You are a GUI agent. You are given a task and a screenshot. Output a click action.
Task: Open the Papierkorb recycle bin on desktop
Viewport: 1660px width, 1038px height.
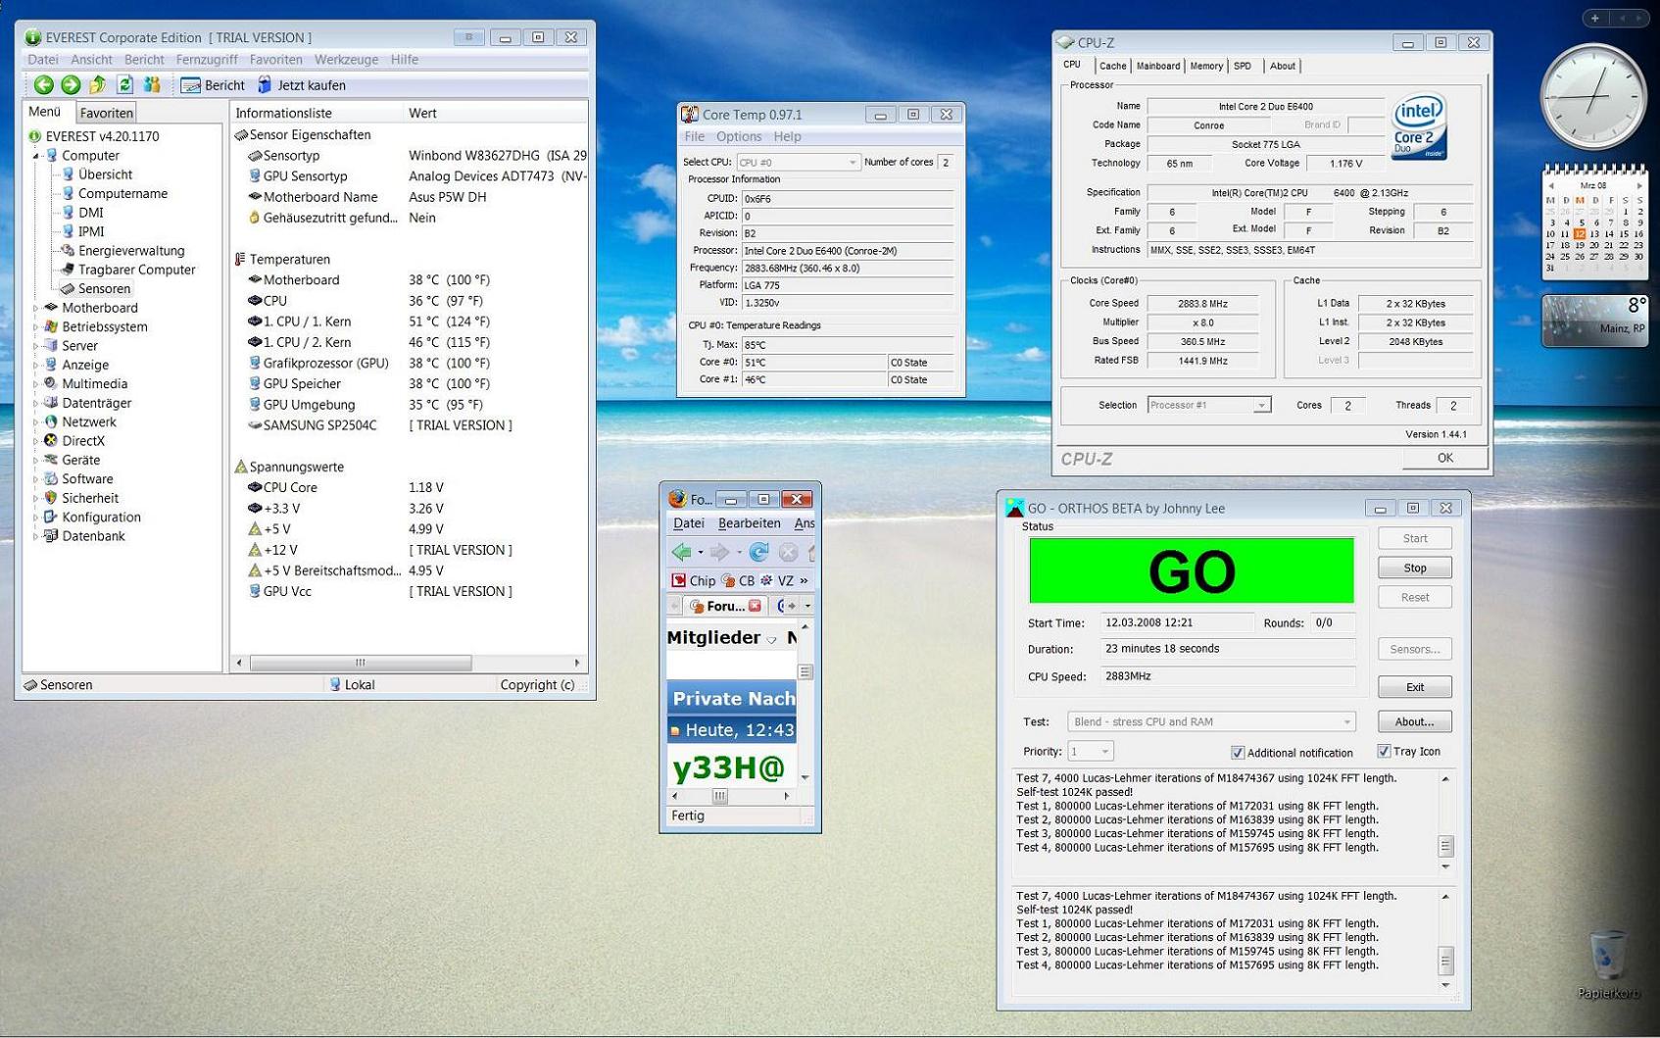pos(1608,964)
